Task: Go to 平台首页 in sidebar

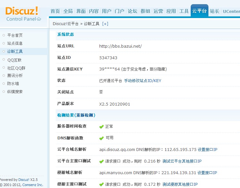Action: 15,35
